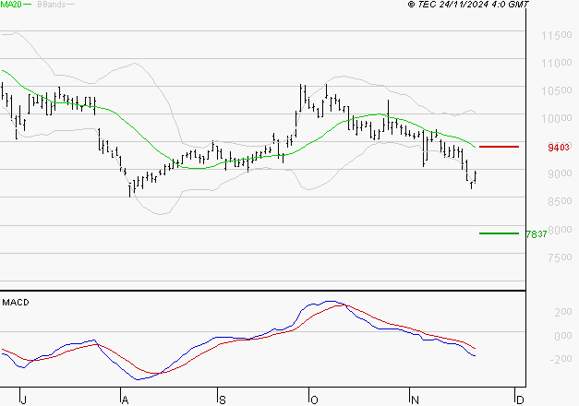Screen dimensions: 579x406
Task: Click the BBands legend label
Action: (52, 4)
